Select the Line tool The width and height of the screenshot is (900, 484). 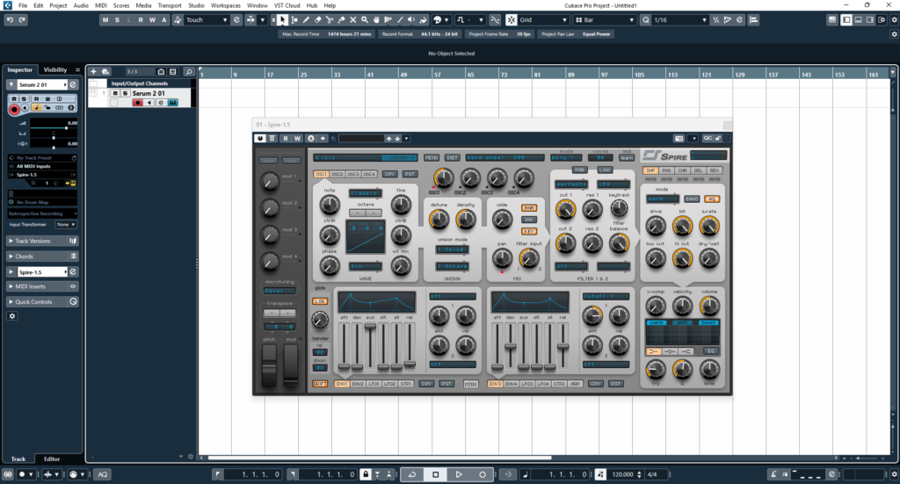(400, 19)
